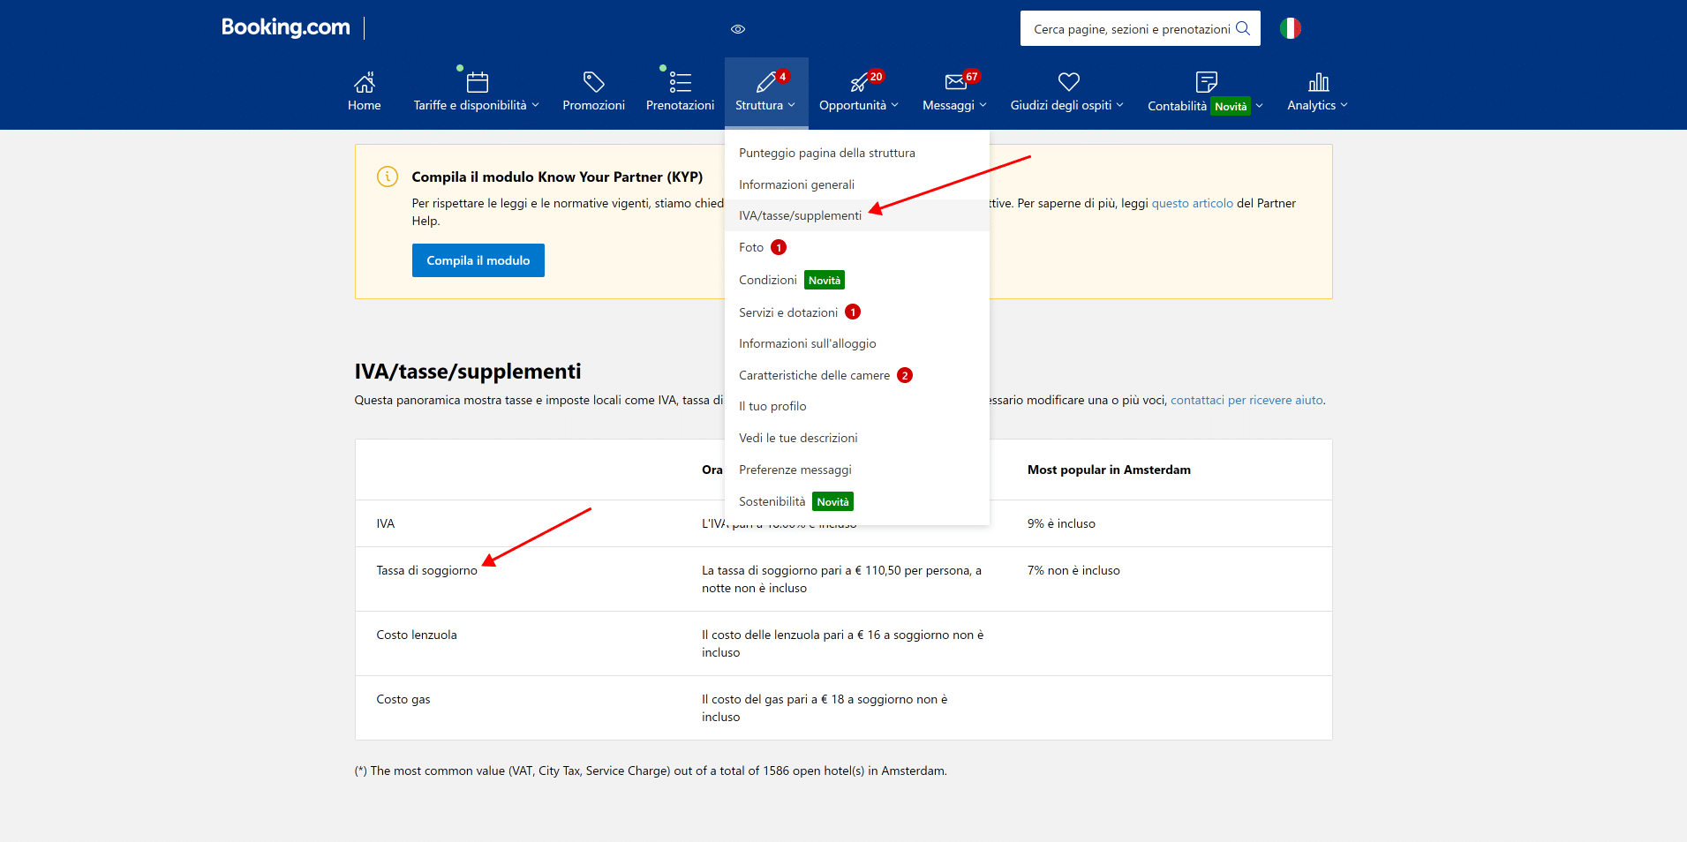Click the magnifier search icon
This screenshot has width=1687, height=842.
point(1242,28)
